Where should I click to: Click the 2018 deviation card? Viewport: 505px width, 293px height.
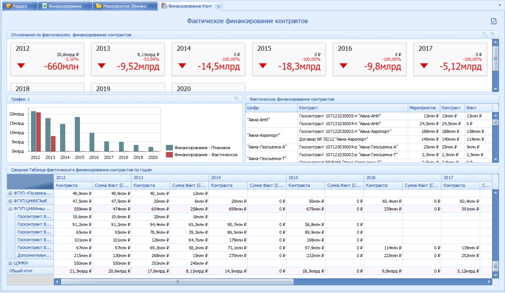click(x=47, y=88)
